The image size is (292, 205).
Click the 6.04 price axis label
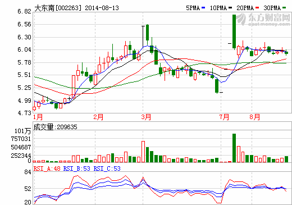[24, 49]
